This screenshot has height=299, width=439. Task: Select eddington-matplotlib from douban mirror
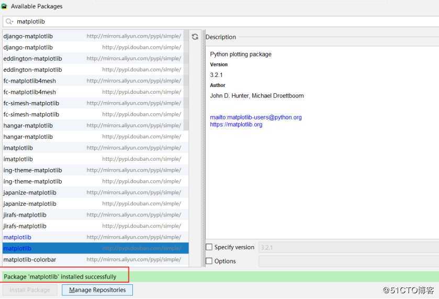click(93, 70)
